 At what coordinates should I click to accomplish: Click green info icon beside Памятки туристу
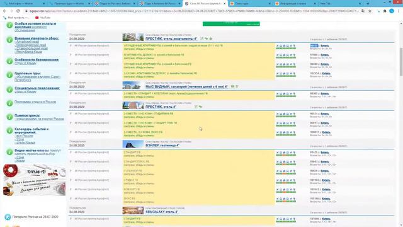(x=9, y=117)
